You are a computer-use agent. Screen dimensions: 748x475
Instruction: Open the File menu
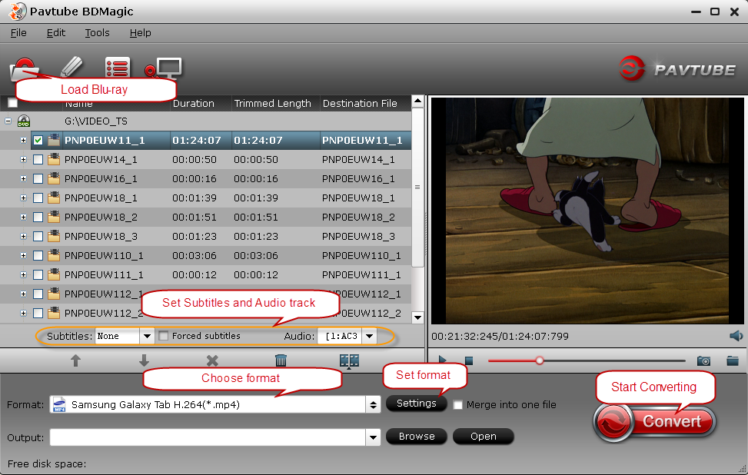coord(18,33)
